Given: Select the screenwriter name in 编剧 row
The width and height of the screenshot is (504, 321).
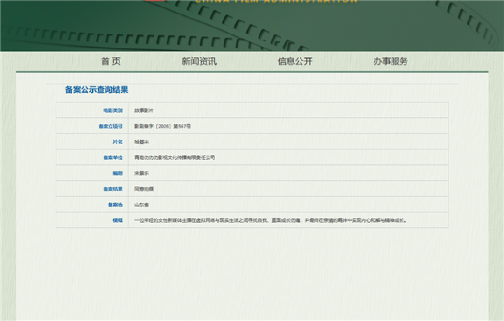Looking at the screenshot, I should coord(141,173).
